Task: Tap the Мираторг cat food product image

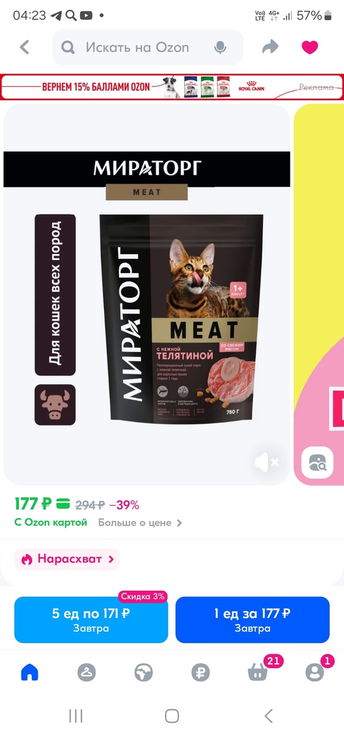Action: coord(147,294)
